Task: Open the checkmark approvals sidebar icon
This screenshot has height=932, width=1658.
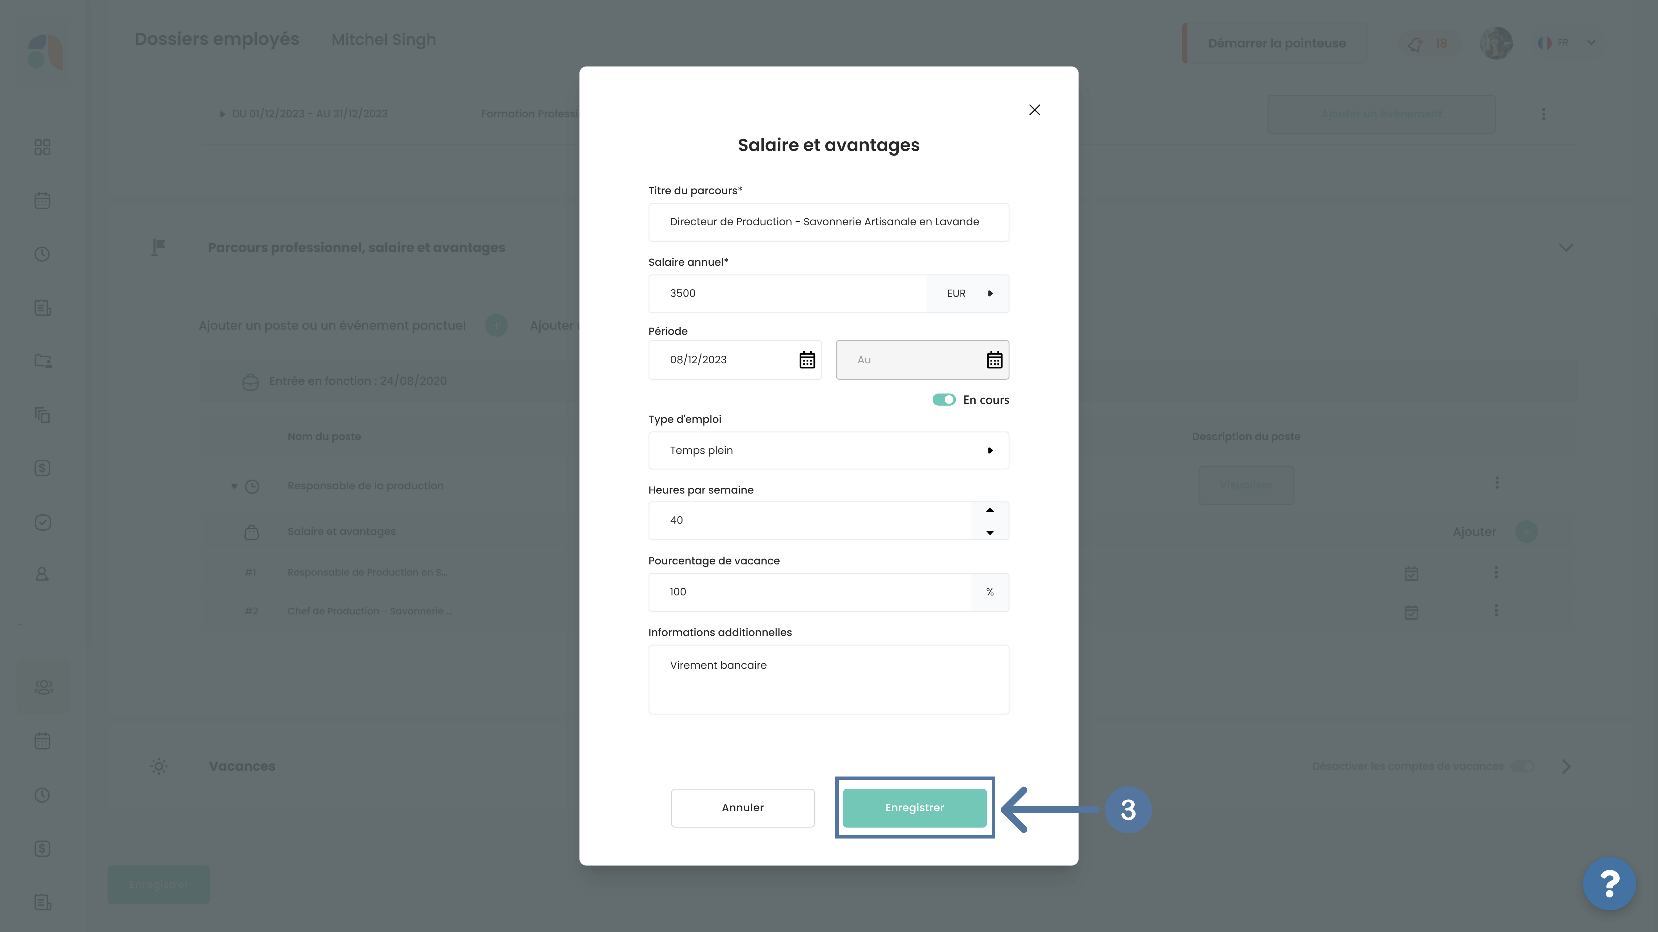Action: coord(43,522)
